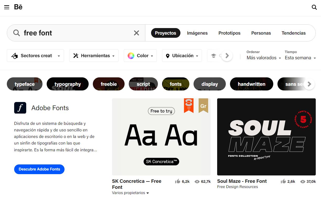Click the views eye icon for Soul Maze
321x198 pixels.
(303, 181)
